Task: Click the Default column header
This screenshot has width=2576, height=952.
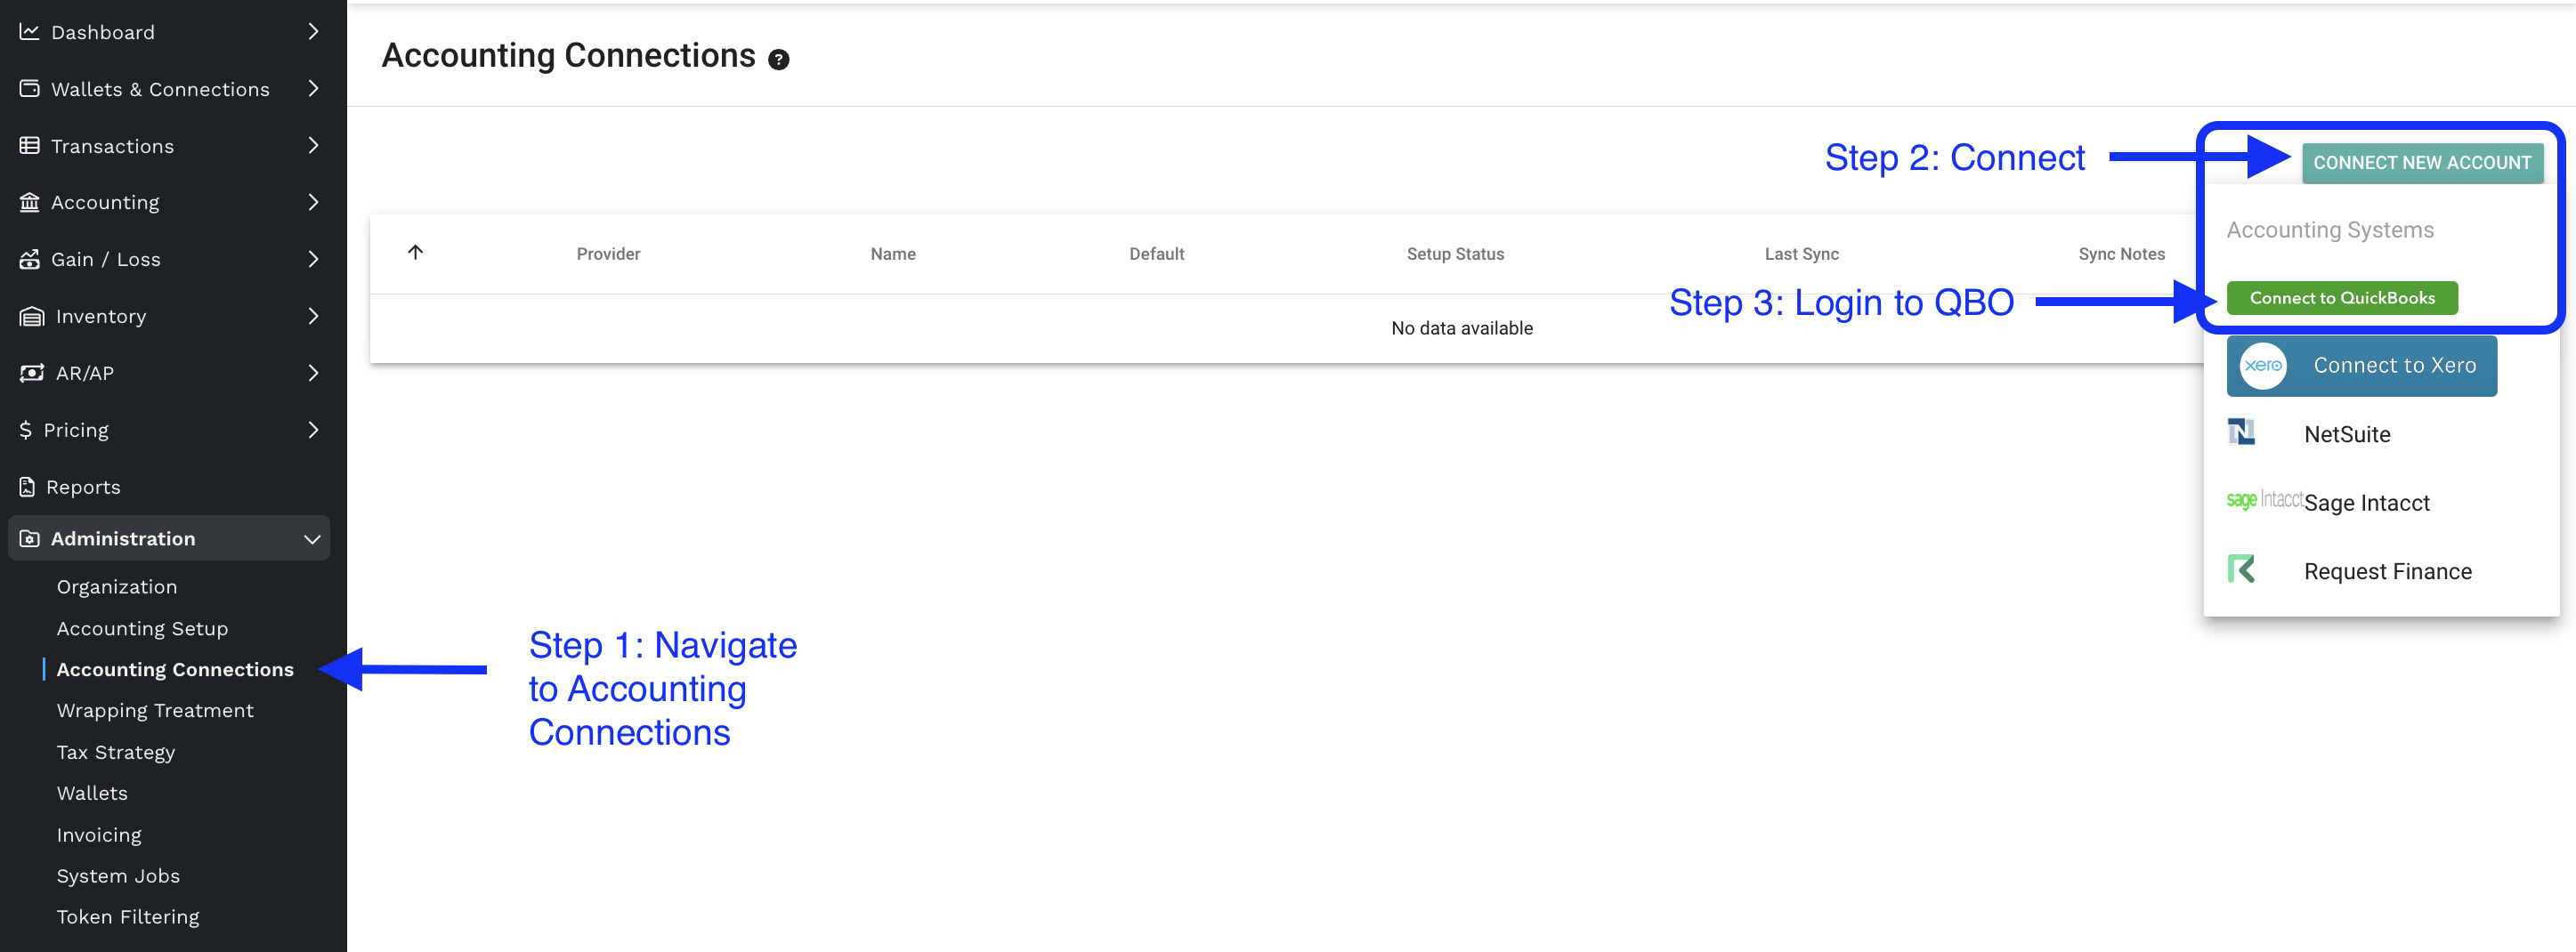Action: point(1156,254)
